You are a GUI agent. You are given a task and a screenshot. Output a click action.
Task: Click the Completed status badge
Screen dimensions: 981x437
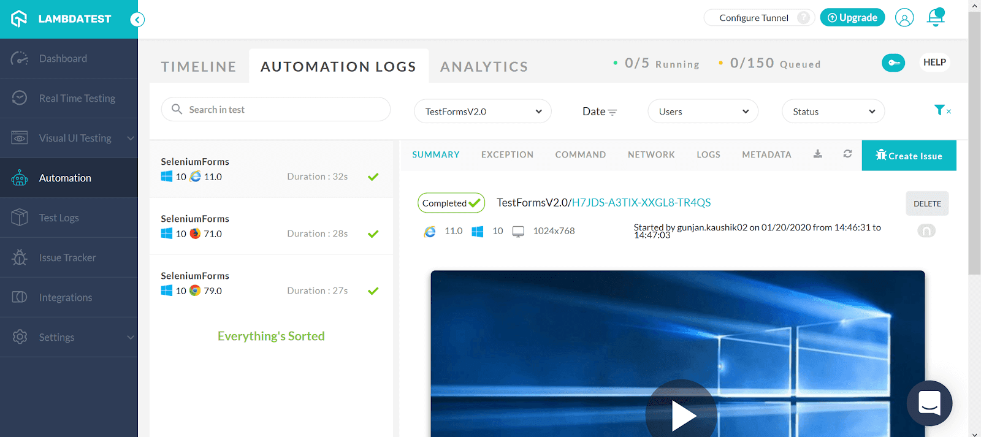[451, 203]
